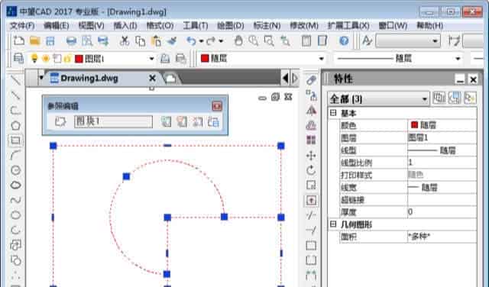Image resolution: width=489 pixels, height=287 pixels.
Task: Toggle the layer on/off lightbulb icon
Action: pos(34,58)
